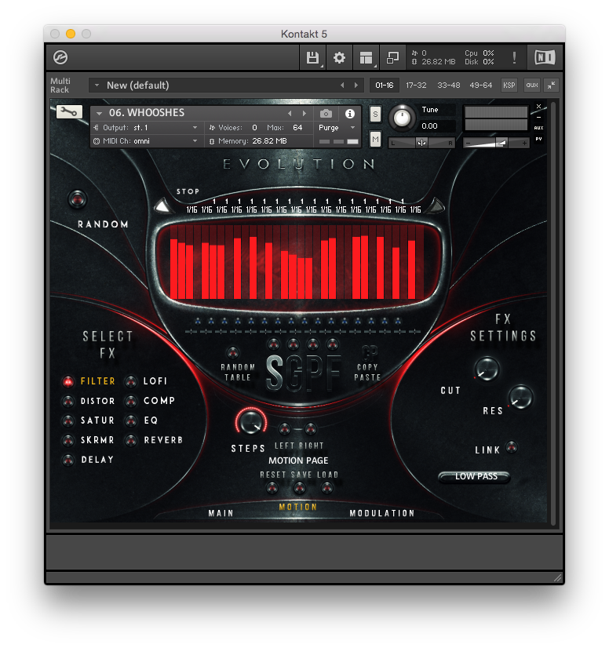Image resolution: width=609 pixels, height=648 pixels.
Task: Click the CUT knob
Action: click(x=487, y=369)
